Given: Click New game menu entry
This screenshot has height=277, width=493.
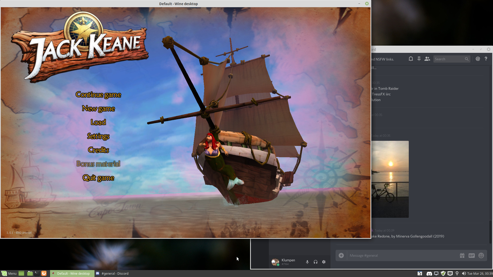Looking at the screenshot, I should coord(98,108).
